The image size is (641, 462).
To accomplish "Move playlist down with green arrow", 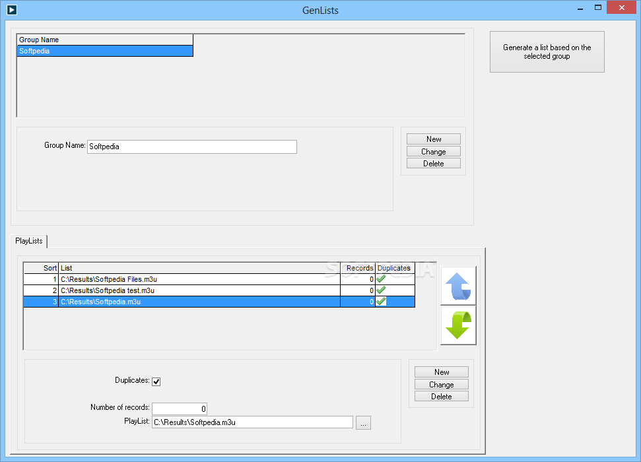I will [458, 325].
